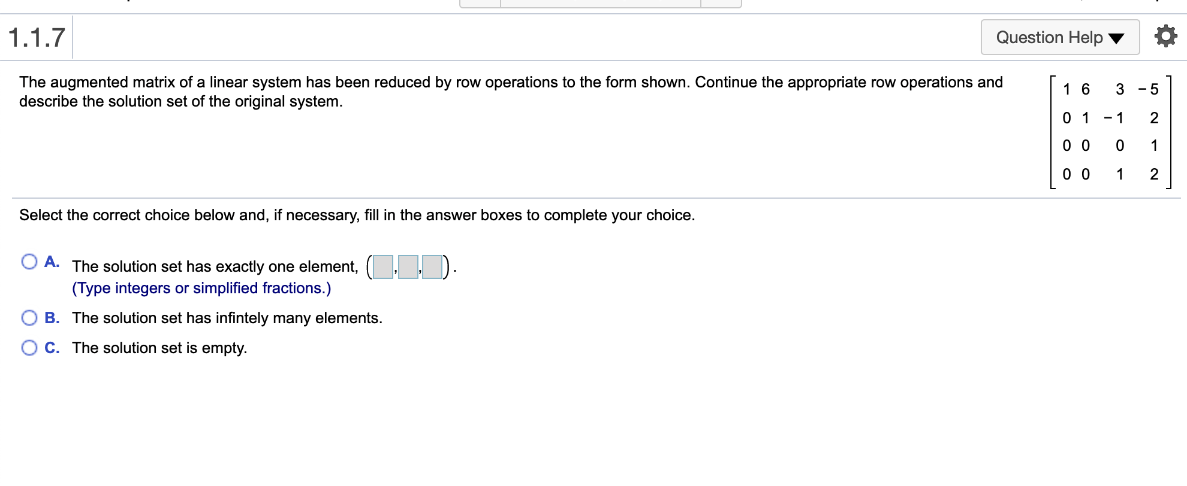Click the augmented matrix

pos(1110,132)
